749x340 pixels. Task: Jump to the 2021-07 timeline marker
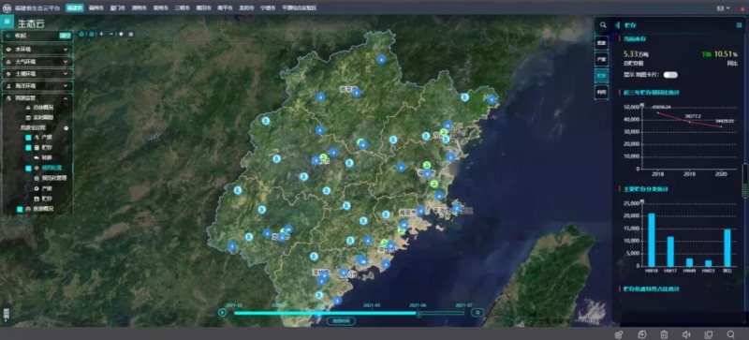tap(463, 305)
